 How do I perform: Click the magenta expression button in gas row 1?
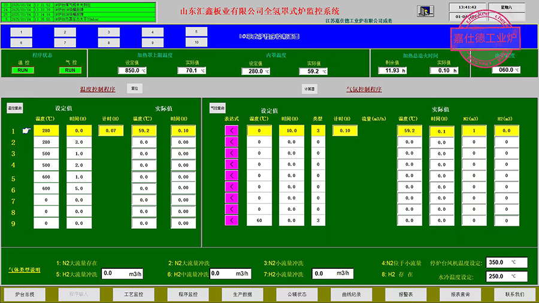tap(231, 131)
